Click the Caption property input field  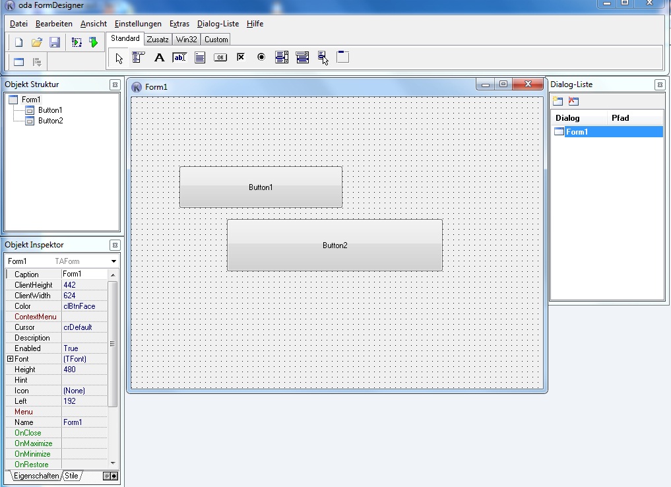tap(83, 274)
